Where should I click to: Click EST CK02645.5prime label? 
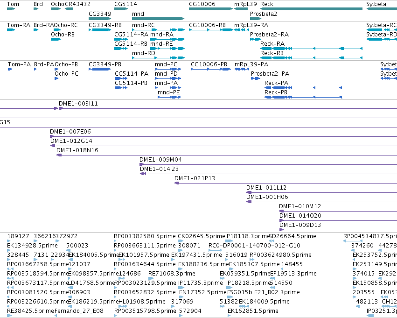(202, 236)
